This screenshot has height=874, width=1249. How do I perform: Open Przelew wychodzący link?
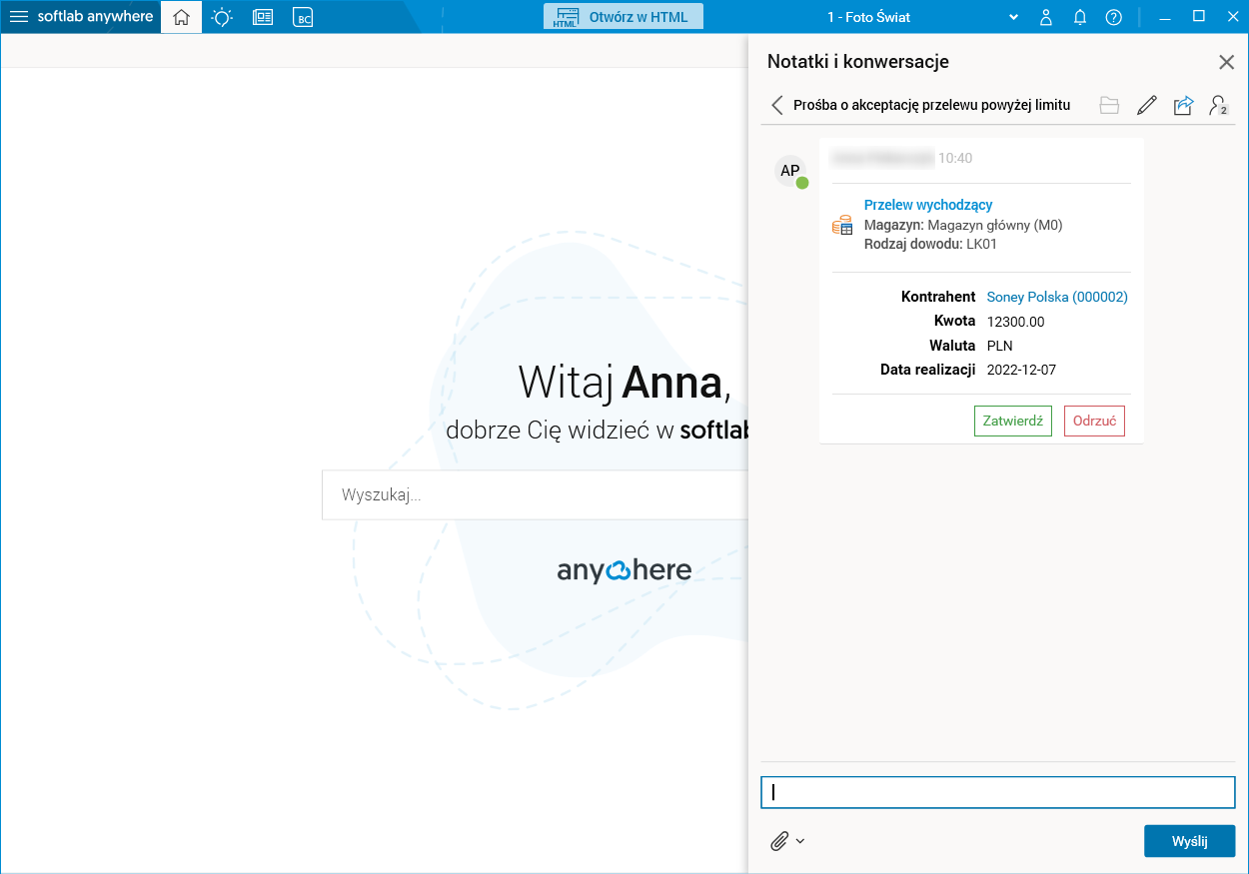coord(928,205)
